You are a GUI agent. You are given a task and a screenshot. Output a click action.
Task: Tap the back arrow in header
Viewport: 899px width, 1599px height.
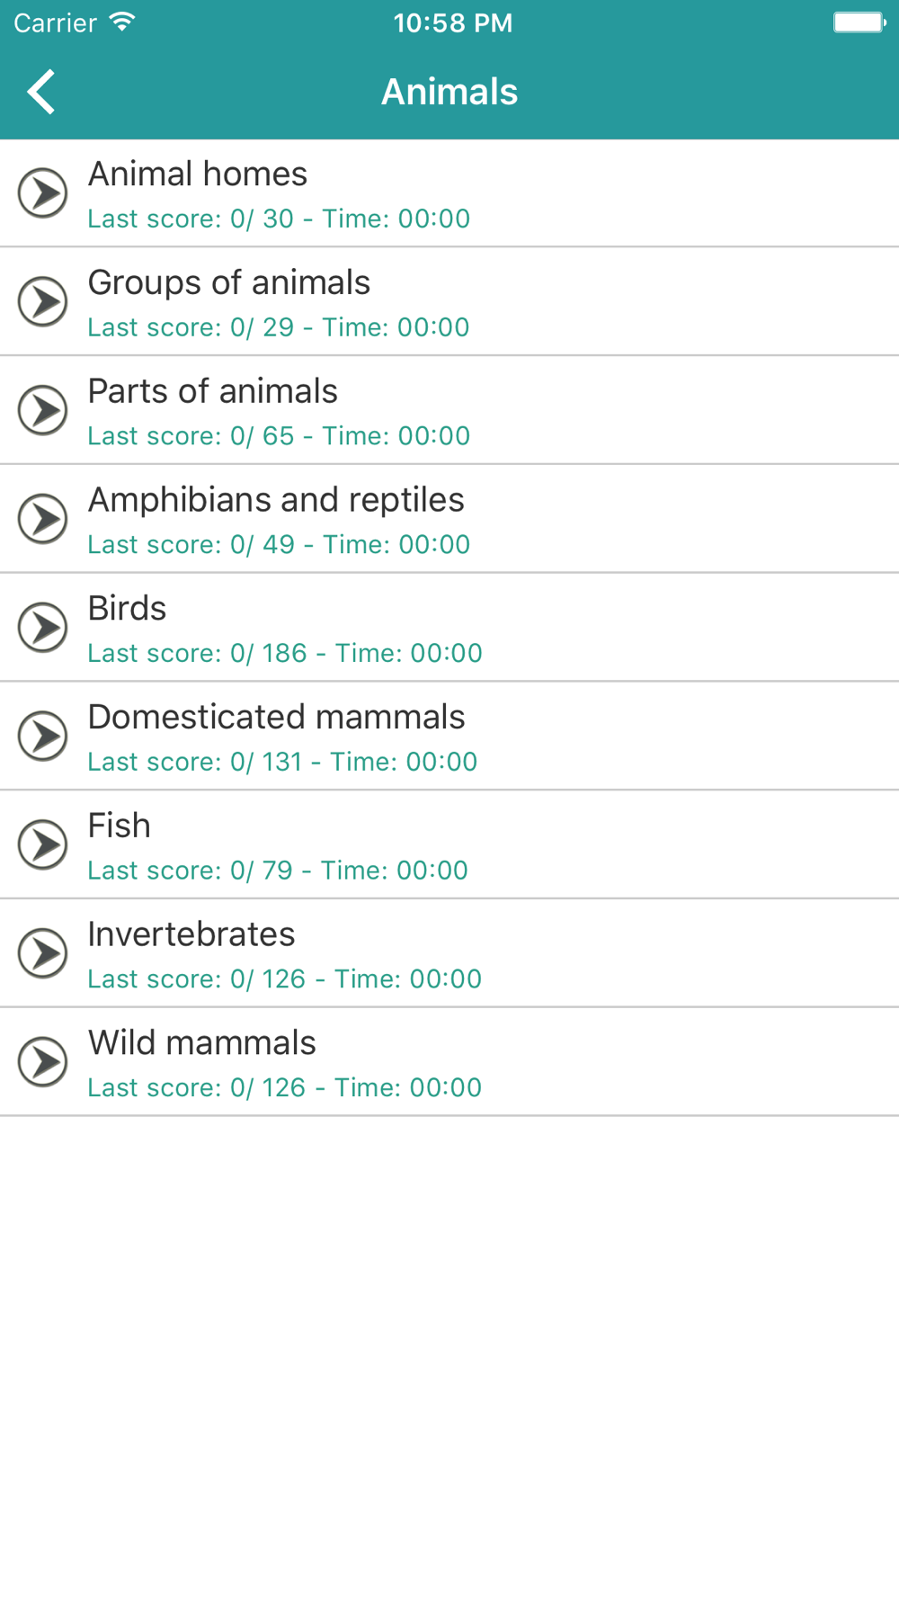[x=41, y=92]
